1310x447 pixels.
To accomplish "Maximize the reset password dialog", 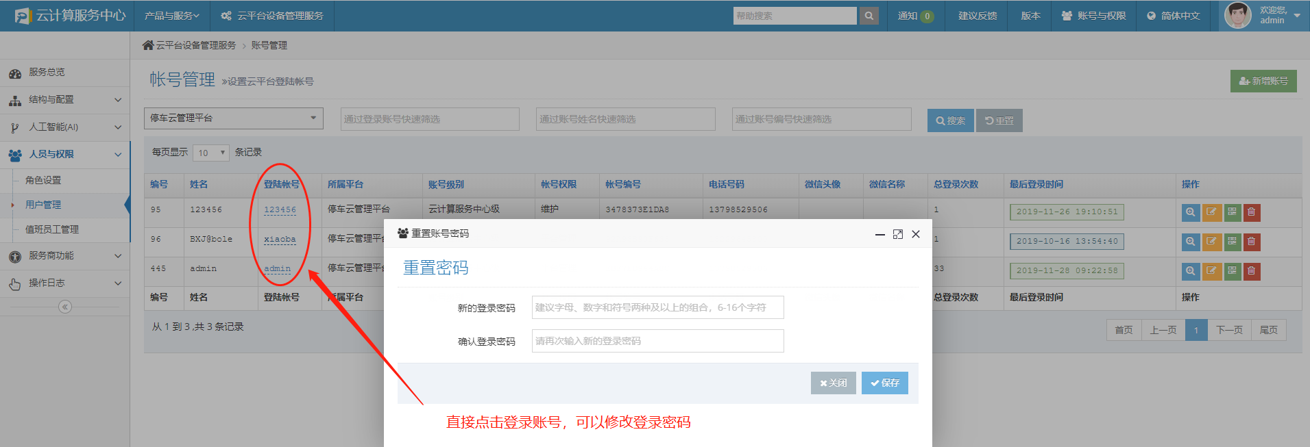I will pyautogui.click(x=898, y=234).
